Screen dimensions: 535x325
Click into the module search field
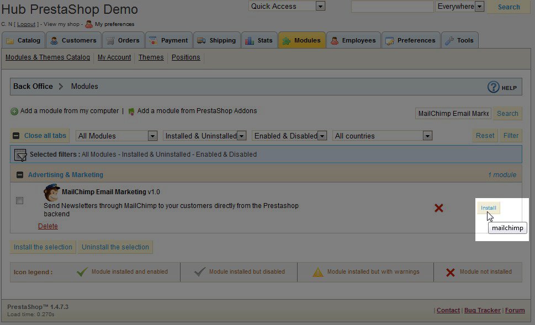[453, 114]
